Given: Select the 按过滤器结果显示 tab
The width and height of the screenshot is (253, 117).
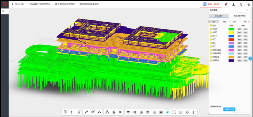Looking at the screenshot, I should [x=240, y=16].
